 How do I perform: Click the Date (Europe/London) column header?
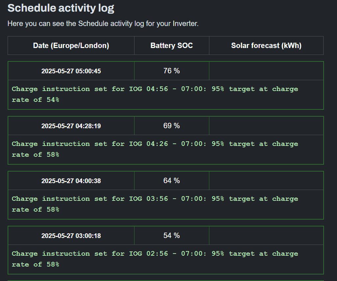[71, 46]
